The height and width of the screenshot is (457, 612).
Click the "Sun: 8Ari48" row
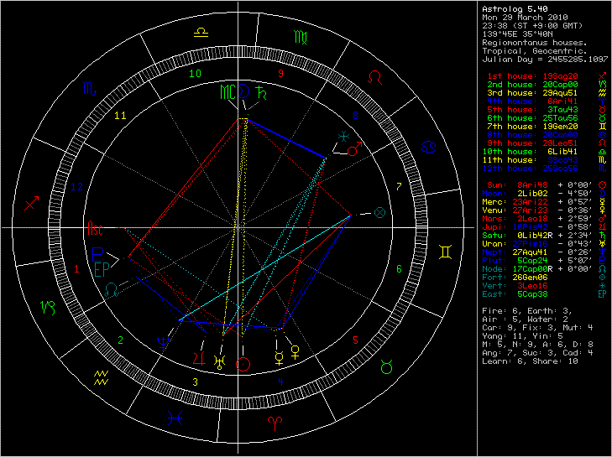545,185
